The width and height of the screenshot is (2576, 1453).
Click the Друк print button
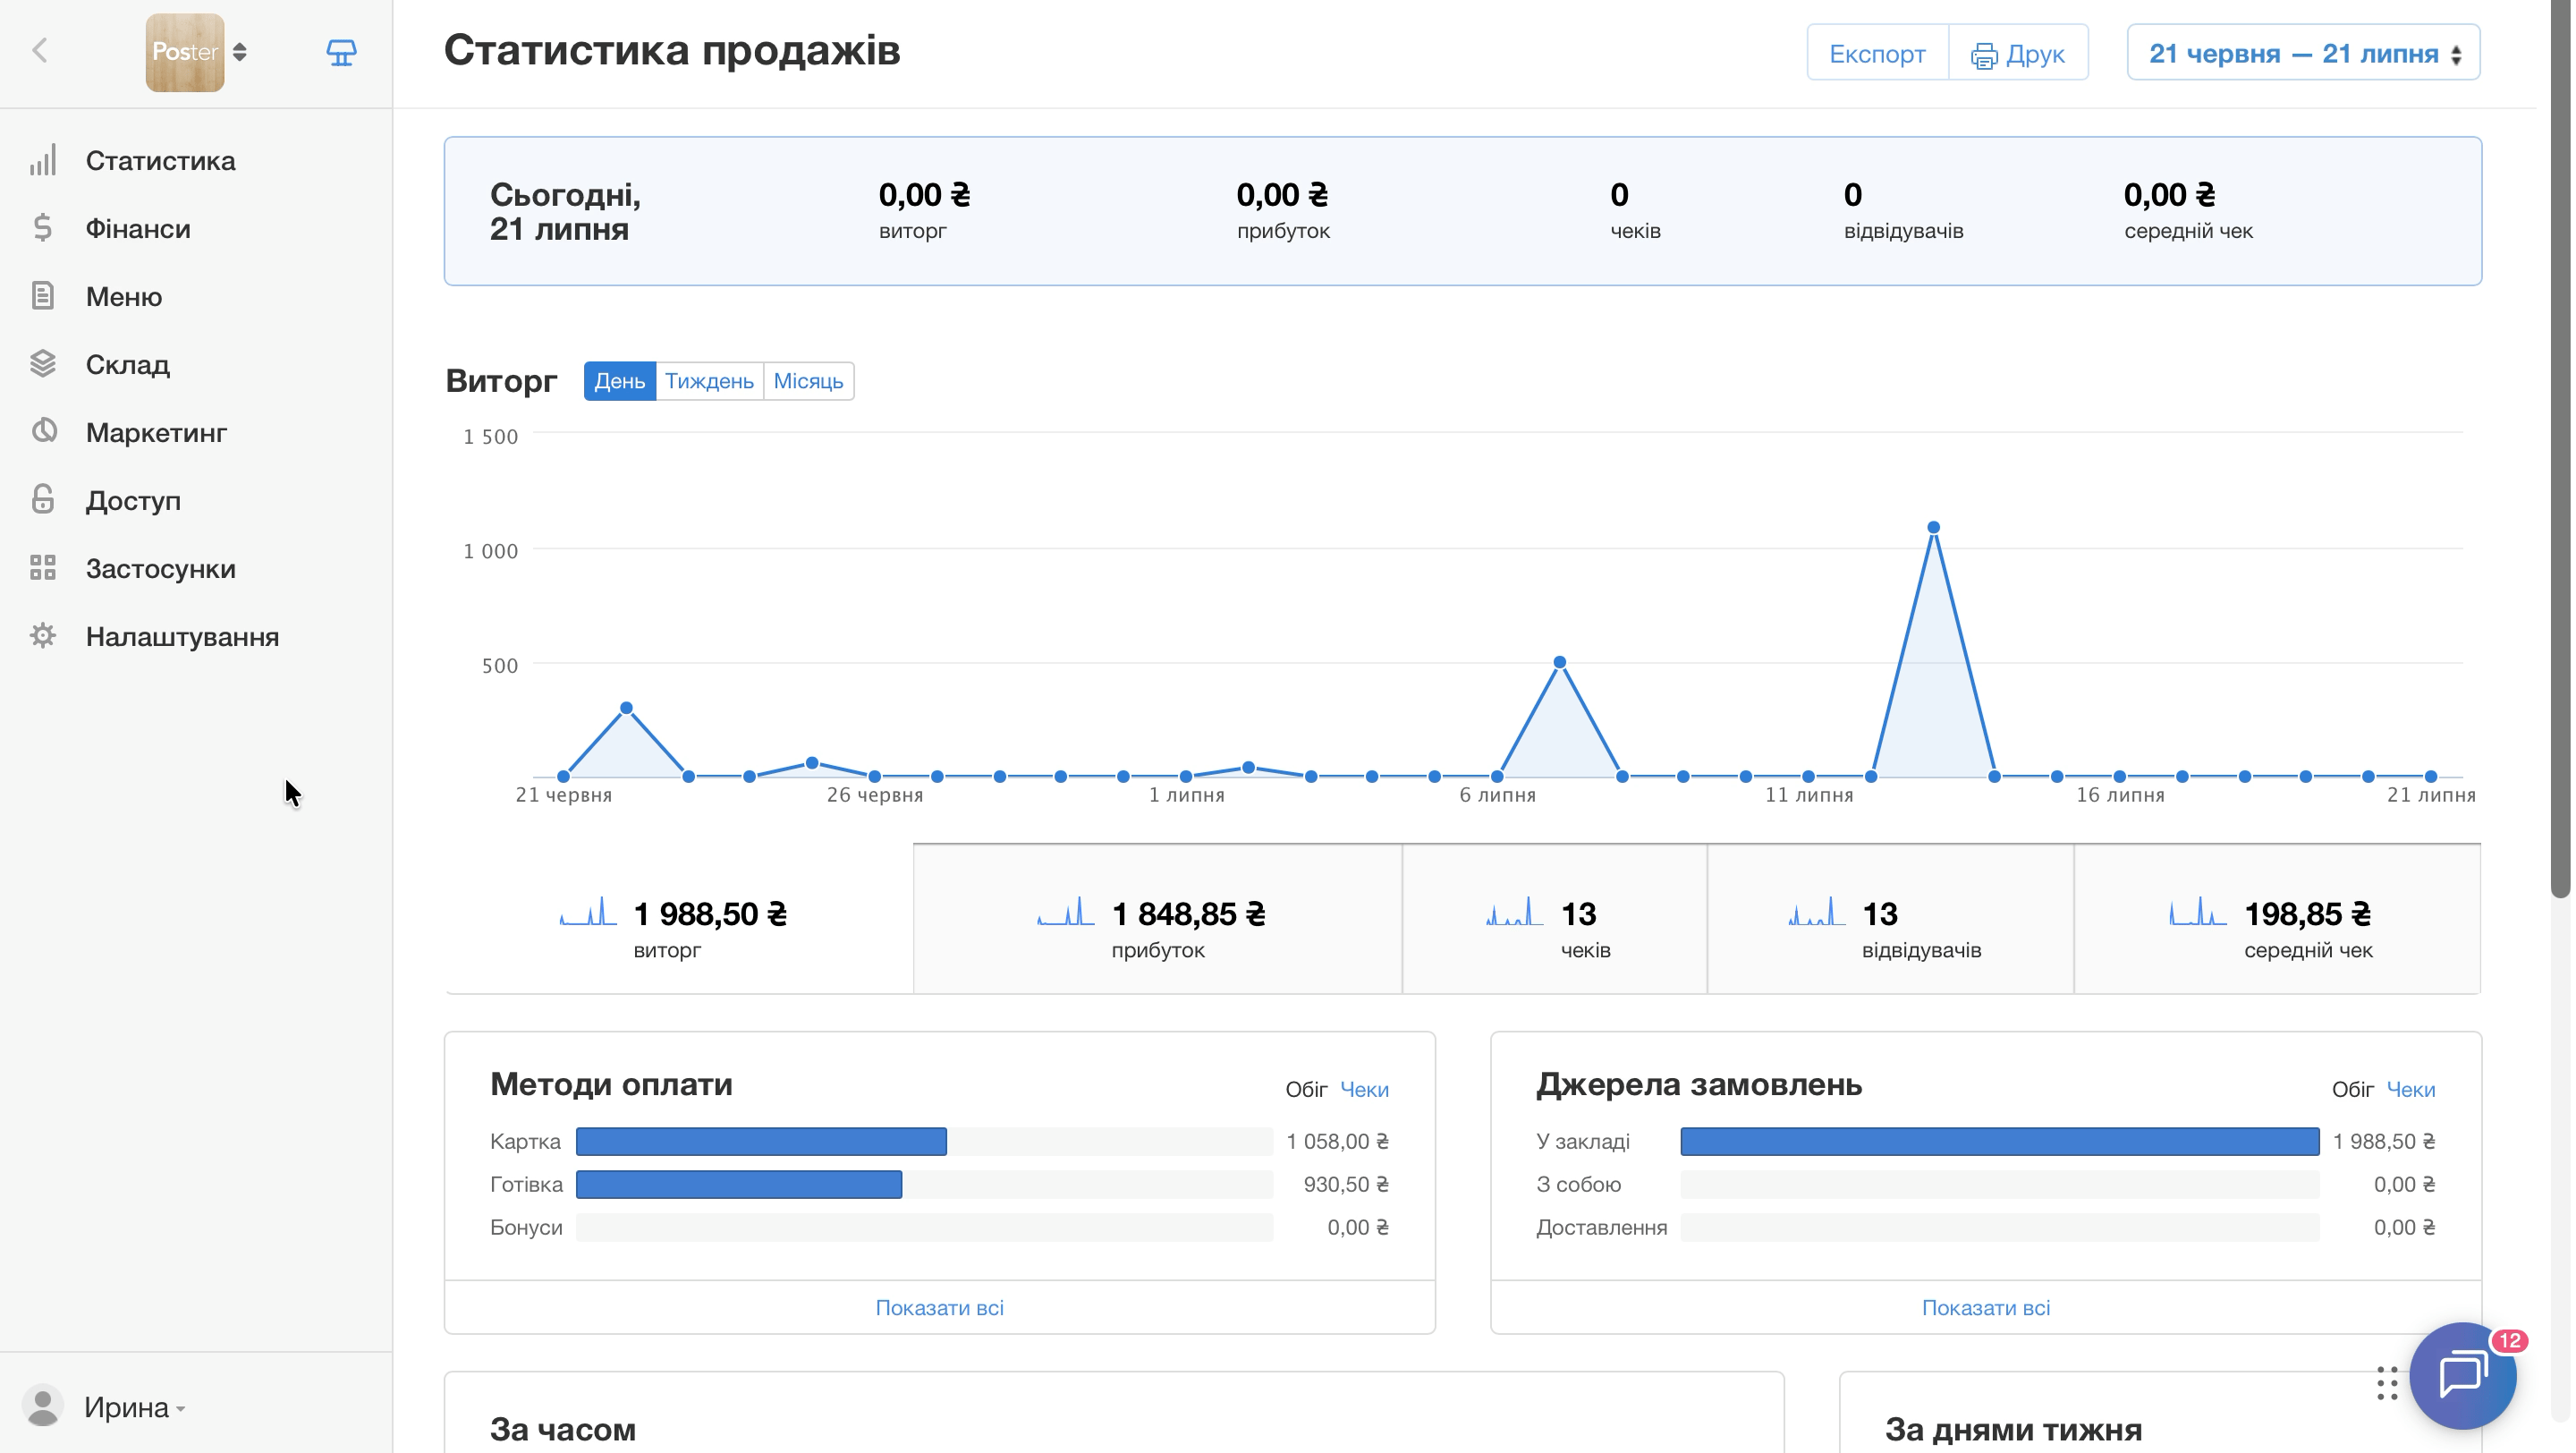pos(2018,53)
